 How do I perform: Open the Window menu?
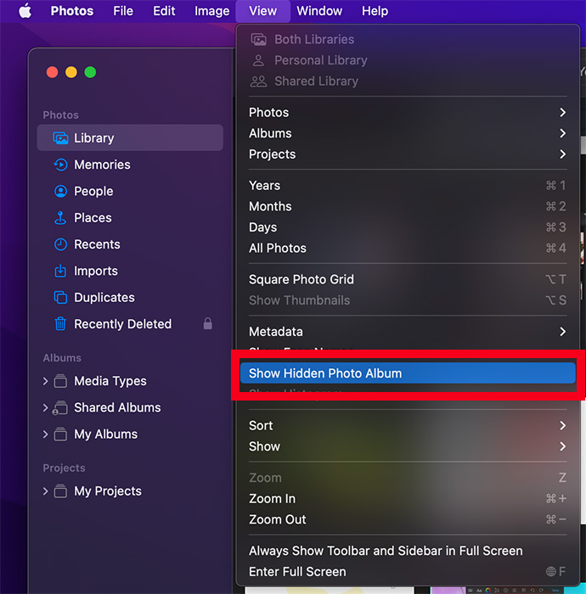319,11
